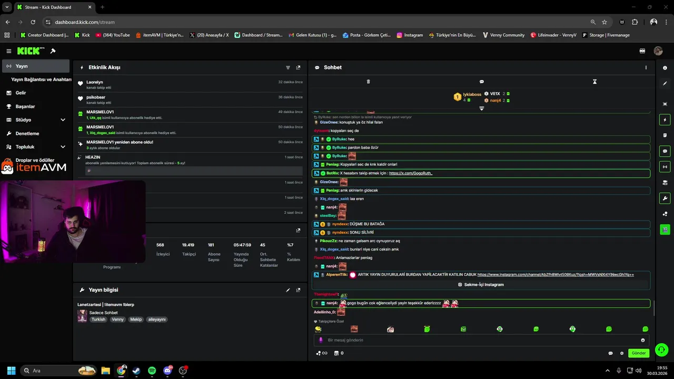Click the dashboard layout icon near avatar
This screenshot has height=379, width=674.
click(x=642, y=51)
